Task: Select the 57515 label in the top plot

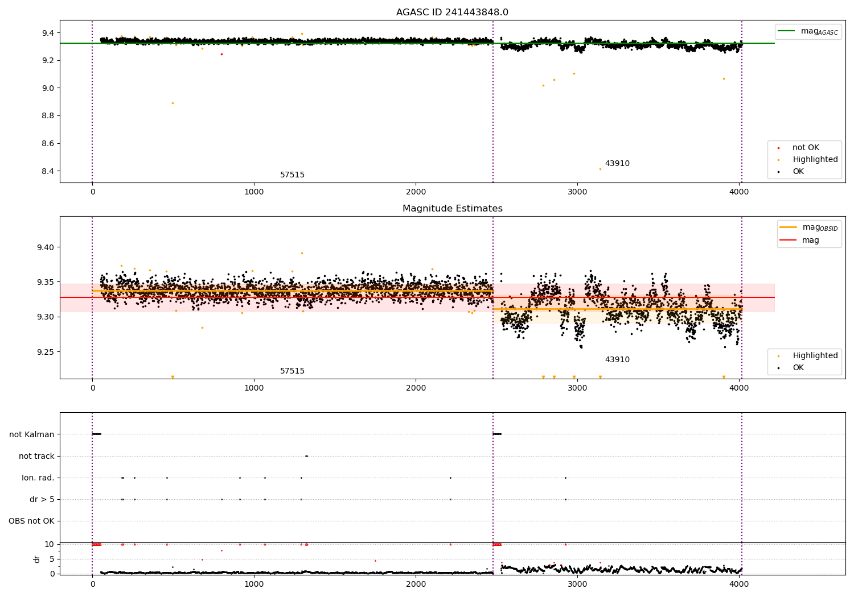Action: coord(292,175)
